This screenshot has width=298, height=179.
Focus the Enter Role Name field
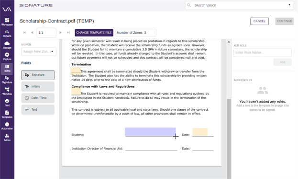263,53
